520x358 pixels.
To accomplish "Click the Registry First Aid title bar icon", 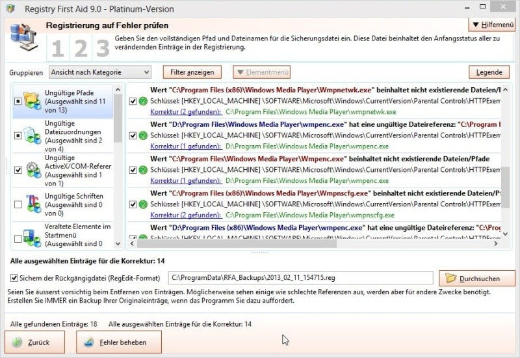I will click(x=10, y=8).
